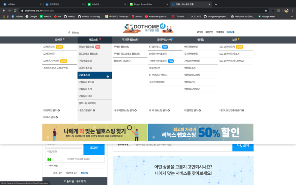Click 고객센터 link in header
The width and height of the screenshot is (296, 185).
(x=220, y=32)
